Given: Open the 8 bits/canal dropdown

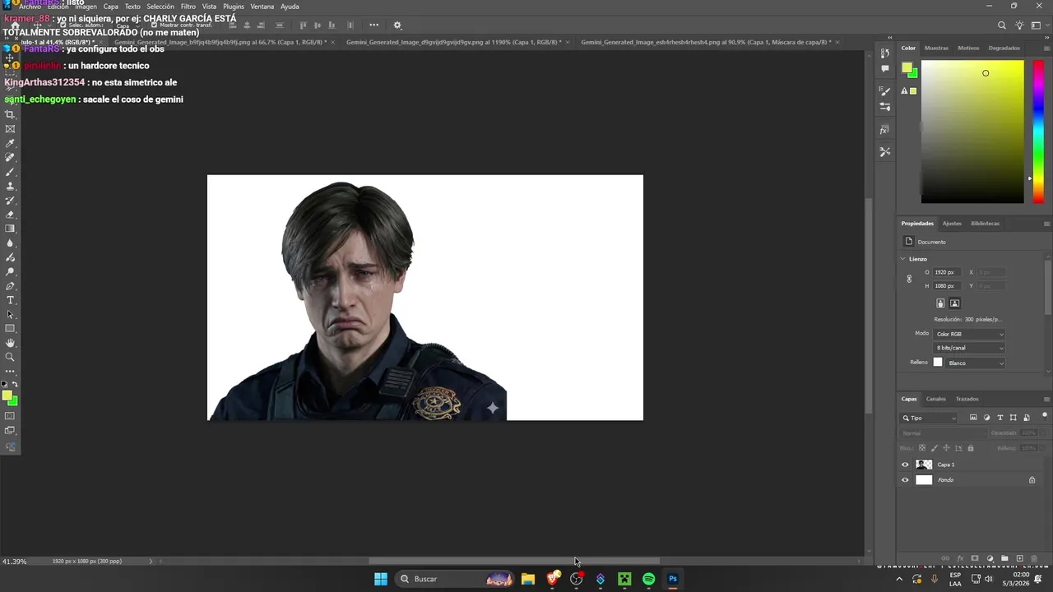Looking at the screenshot, I should pos(969,348).
